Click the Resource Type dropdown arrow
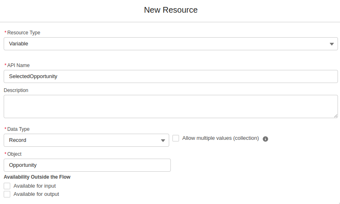Image resolution: width=340 pixels, height=204 pixels. pyautogui.click(x=332, y=44)
